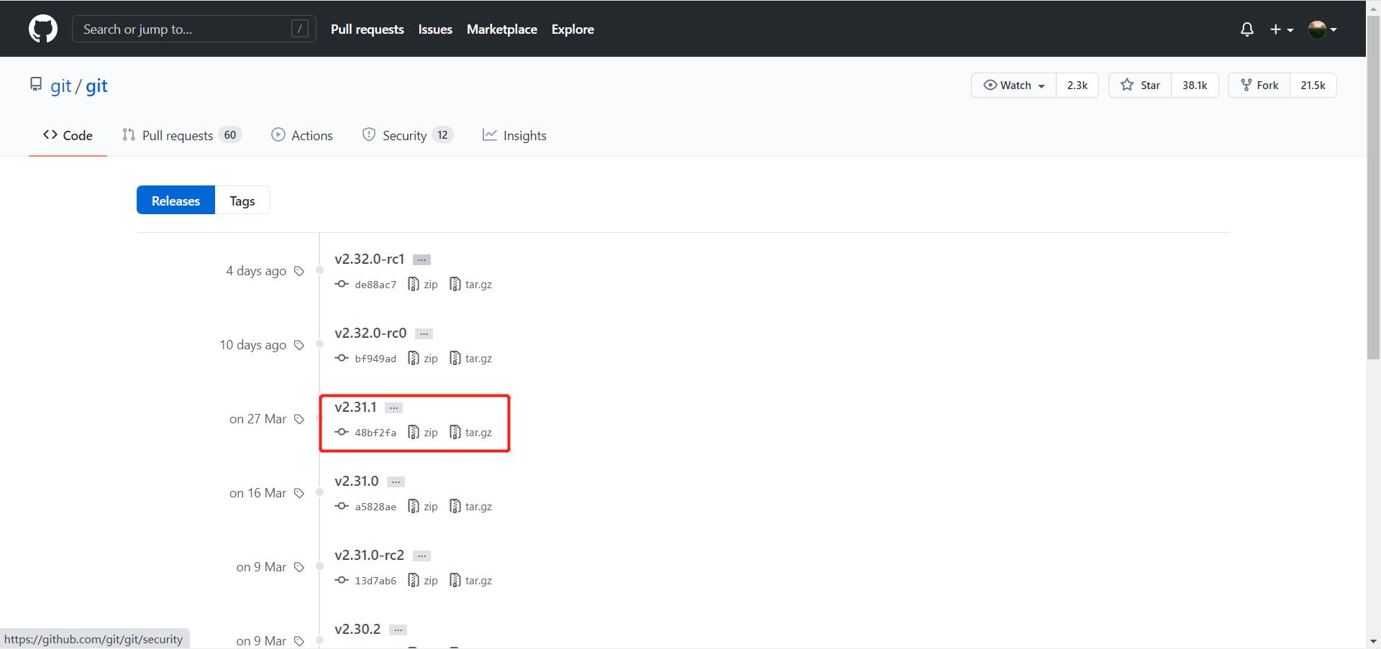Viewport: 1381px width, 649px height.
Task: Expand the v2.32.0-rc0 ellipsis details
Action: (x=424, y=333)
